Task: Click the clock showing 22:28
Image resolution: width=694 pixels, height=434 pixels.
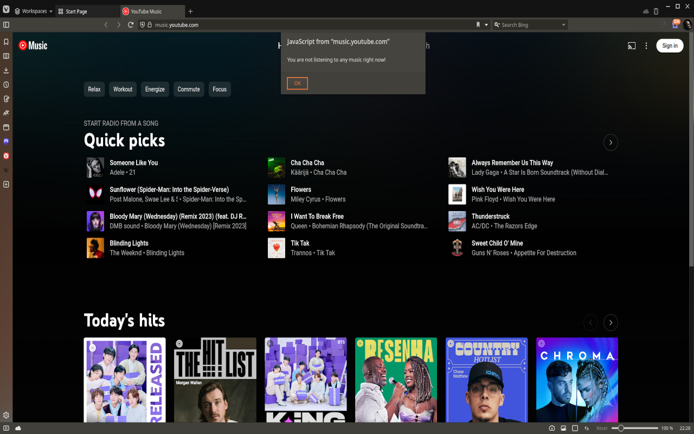Action: tap(685, 428)
